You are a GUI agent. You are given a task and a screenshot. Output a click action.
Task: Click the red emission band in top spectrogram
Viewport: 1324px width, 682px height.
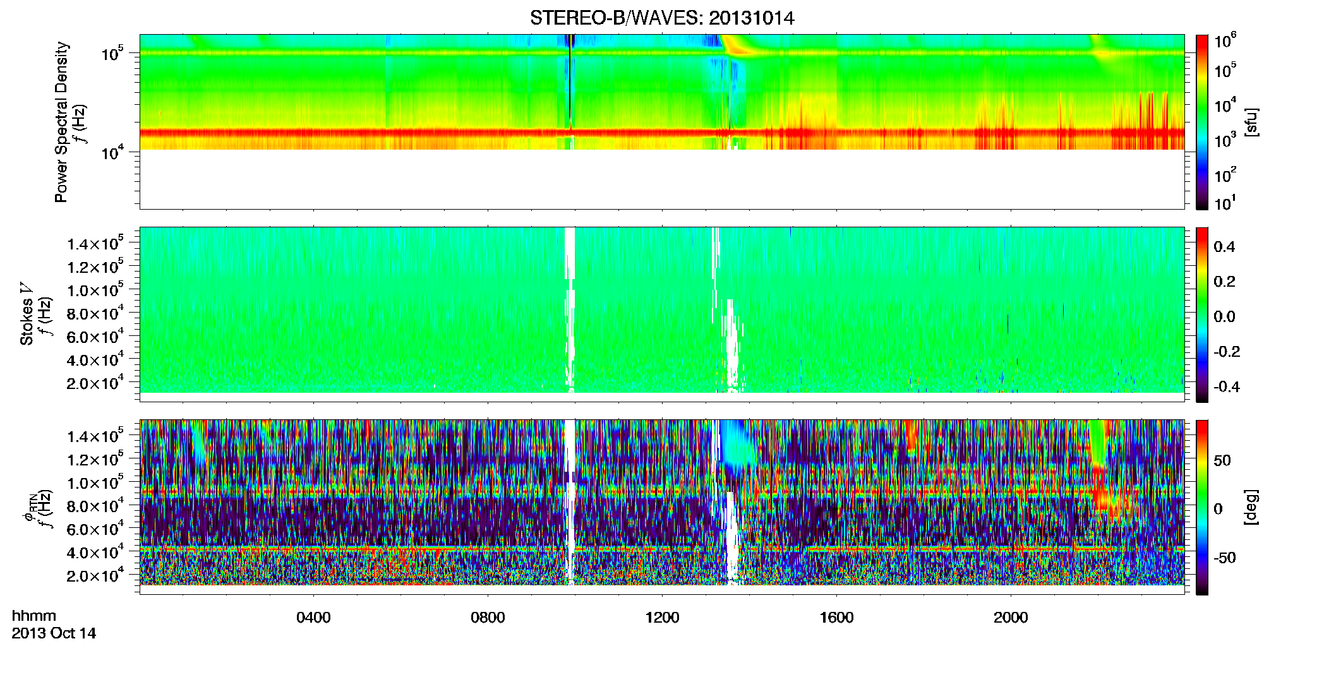click(x=662, y=133)
